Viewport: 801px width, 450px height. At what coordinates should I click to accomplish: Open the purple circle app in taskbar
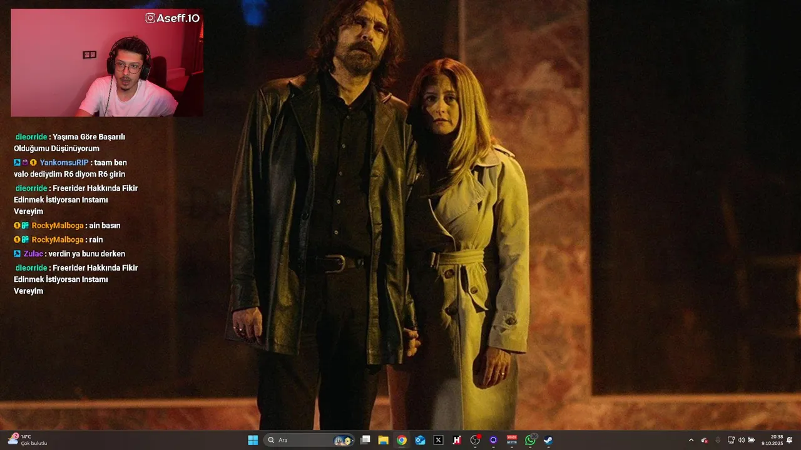(493, 440)
